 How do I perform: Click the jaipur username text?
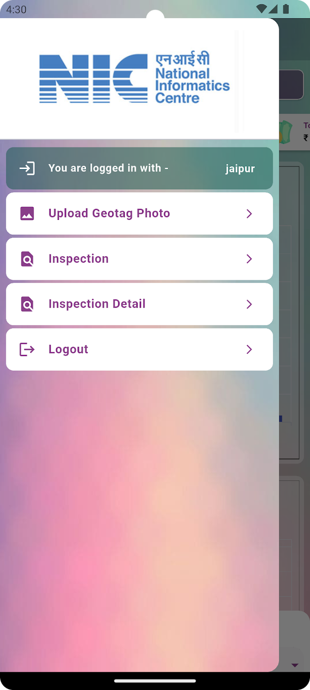click(x=240, y=169)
